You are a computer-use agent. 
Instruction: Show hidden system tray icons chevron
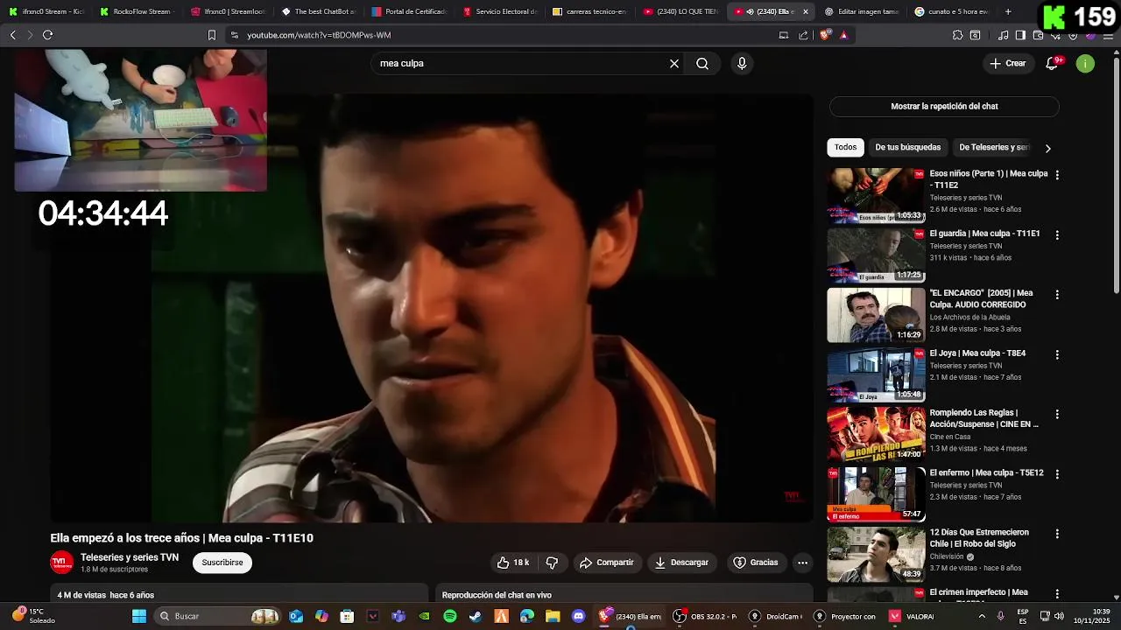click(x=981, y=616)
